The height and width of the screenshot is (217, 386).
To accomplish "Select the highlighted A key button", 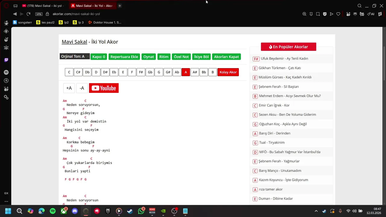I will click(x=186, y=72).
